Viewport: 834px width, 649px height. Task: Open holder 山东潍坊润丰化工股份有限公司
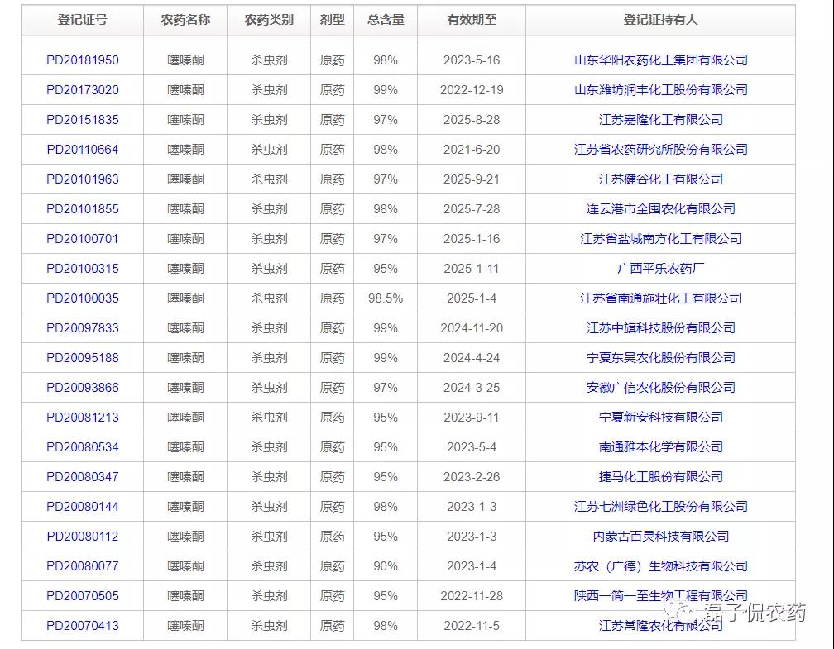coord(660,90)
